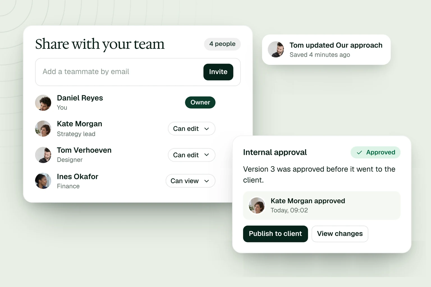This screenshot has height=287, width=431.
Task: Click Ines Okafor's profile avatar
Action: click(x=43, y=181)
